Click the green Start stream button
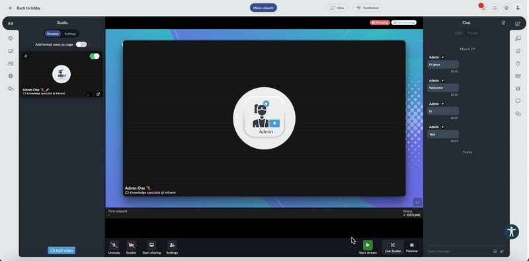This screenshot has height=261, width=529. [x=368, y=245]
